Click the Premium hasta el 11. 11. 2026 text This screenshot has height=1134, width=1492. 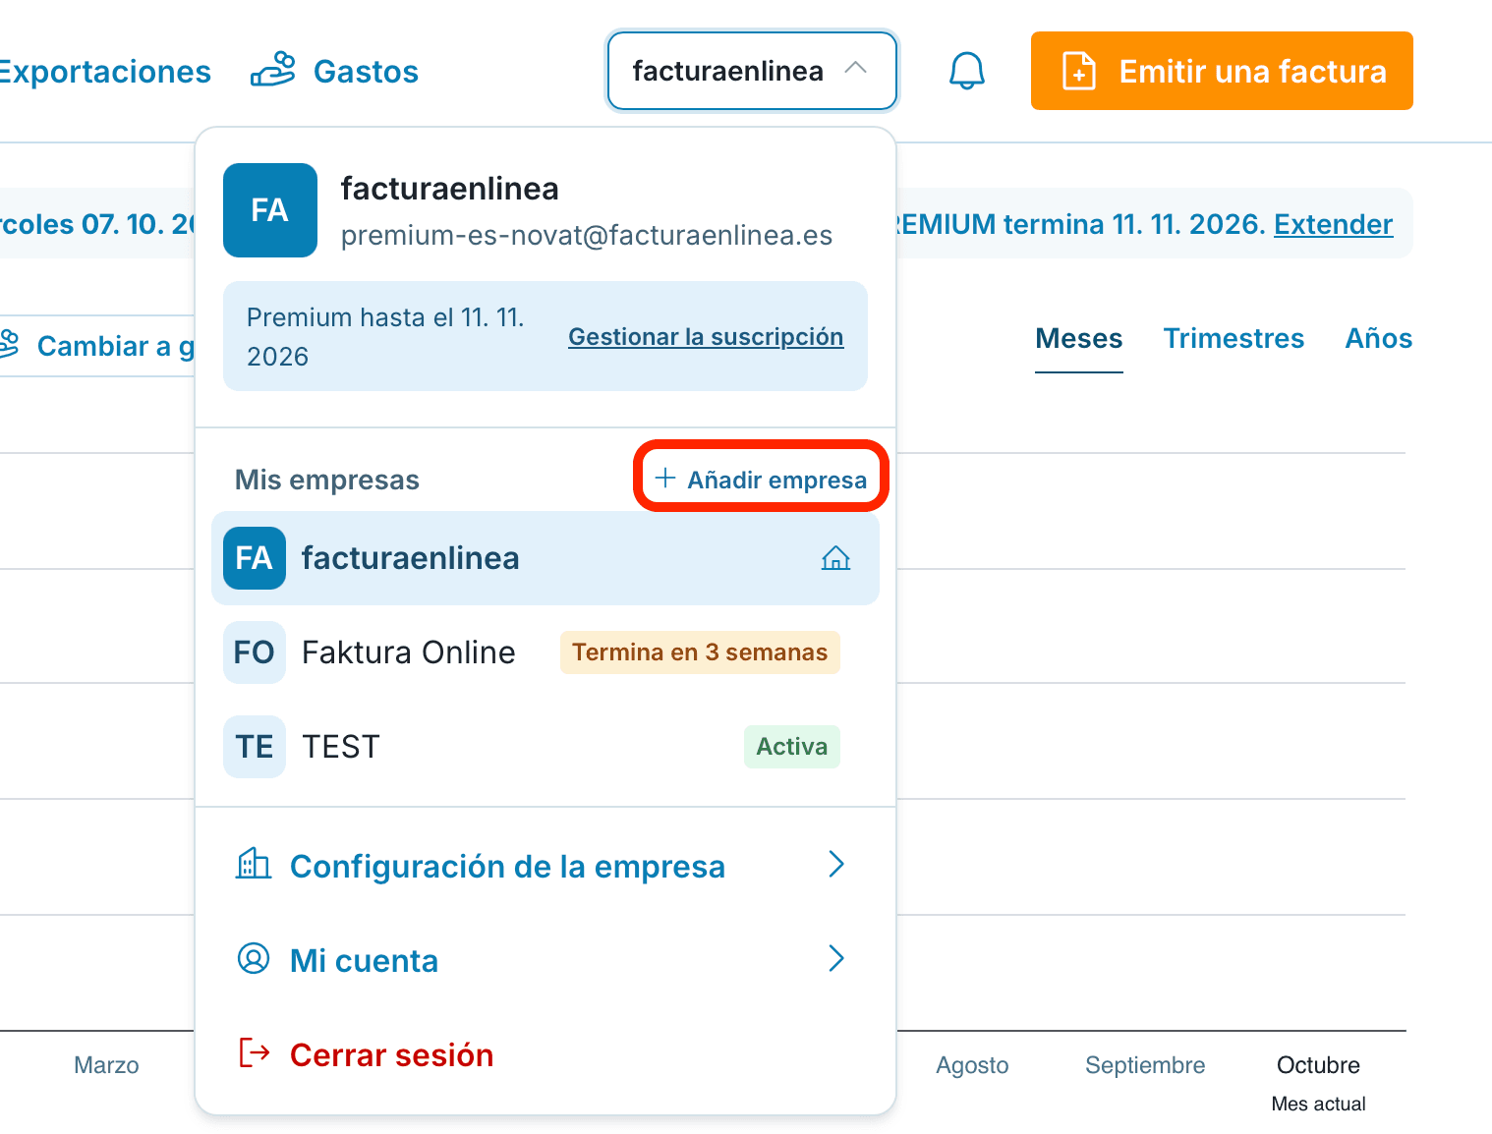[386, 337]
